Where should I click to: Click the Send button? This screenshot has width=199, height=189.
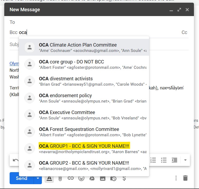[x=21, y=178]
